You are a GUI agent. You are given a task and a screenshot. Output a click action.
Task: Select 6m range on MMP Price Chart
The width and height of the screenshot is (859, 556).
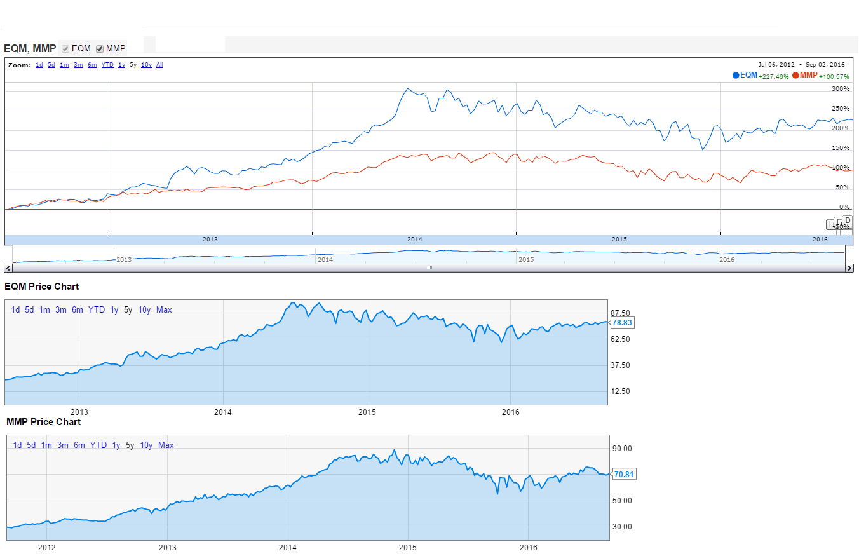(x=79, y=445)
